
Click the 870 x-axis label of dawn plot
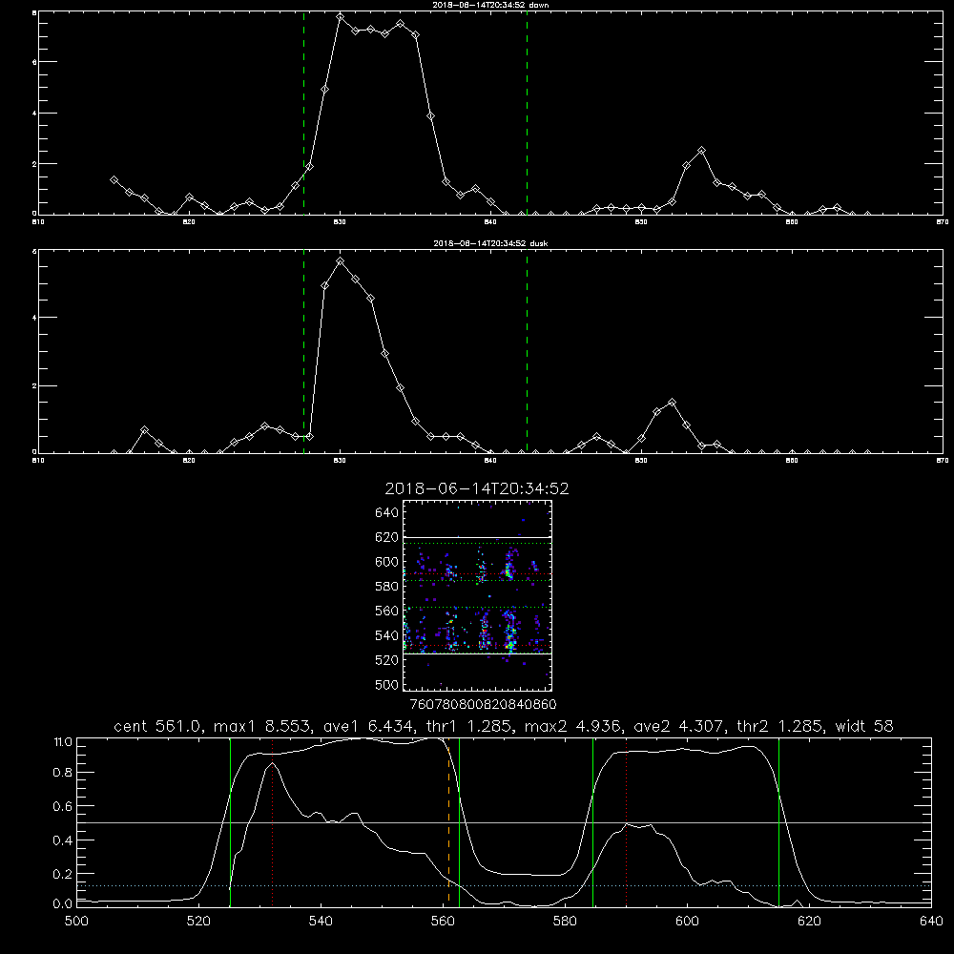pos(943,222)
